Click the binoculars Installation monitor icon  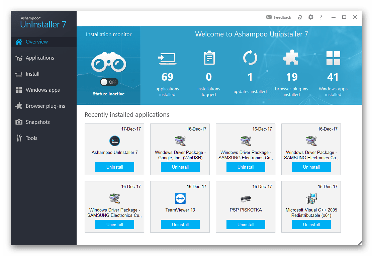click(x=109, y=62)
